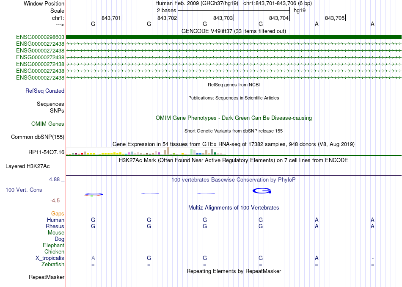Viewport: 402px width, 287px height.
Task: Click the Window Position label
Action: [44, 3]
